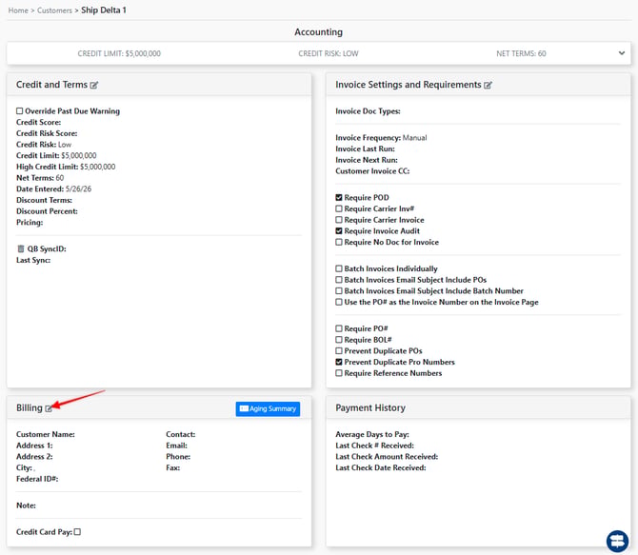Click NET TERMS: 60 in summary bar
This screenshot has height=555, width=638.
521,53
